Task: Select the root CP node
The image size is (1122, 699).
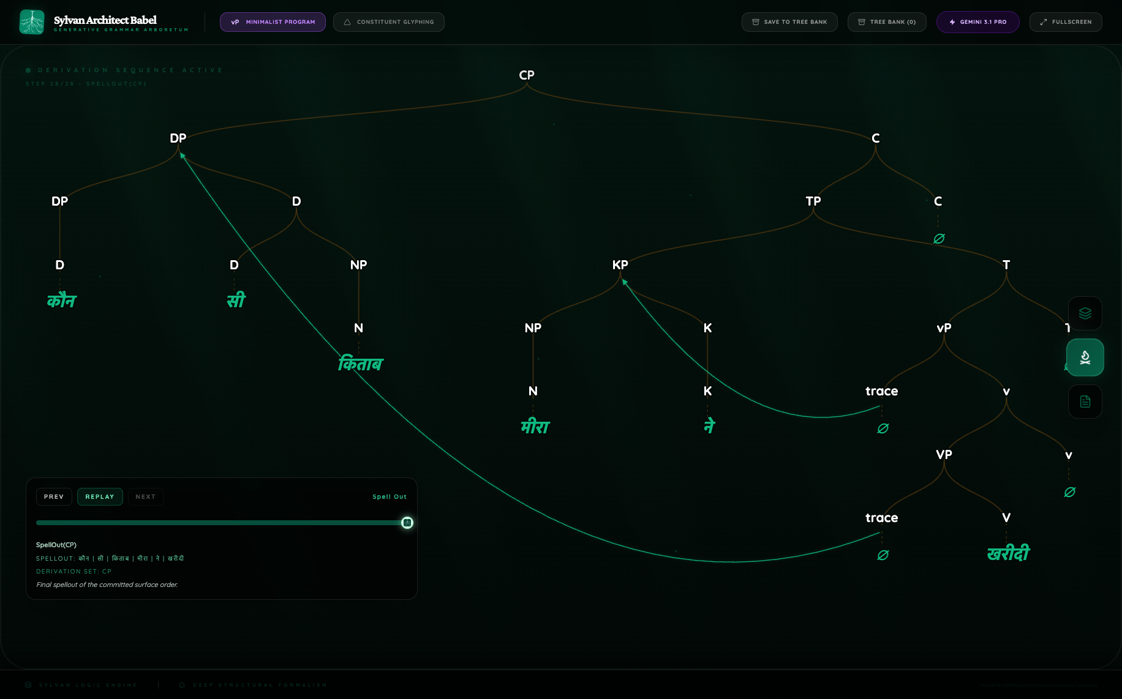Action: [x=527, y=75]
